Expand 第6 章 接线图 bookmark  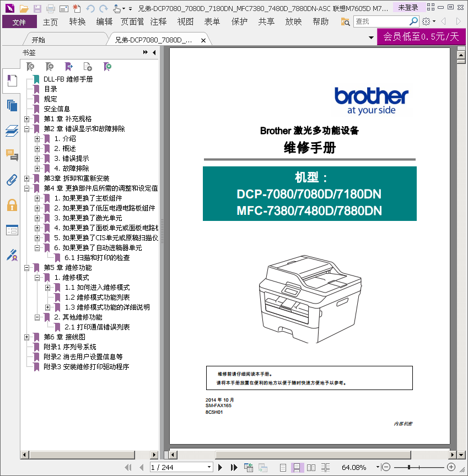coord(26,337)
